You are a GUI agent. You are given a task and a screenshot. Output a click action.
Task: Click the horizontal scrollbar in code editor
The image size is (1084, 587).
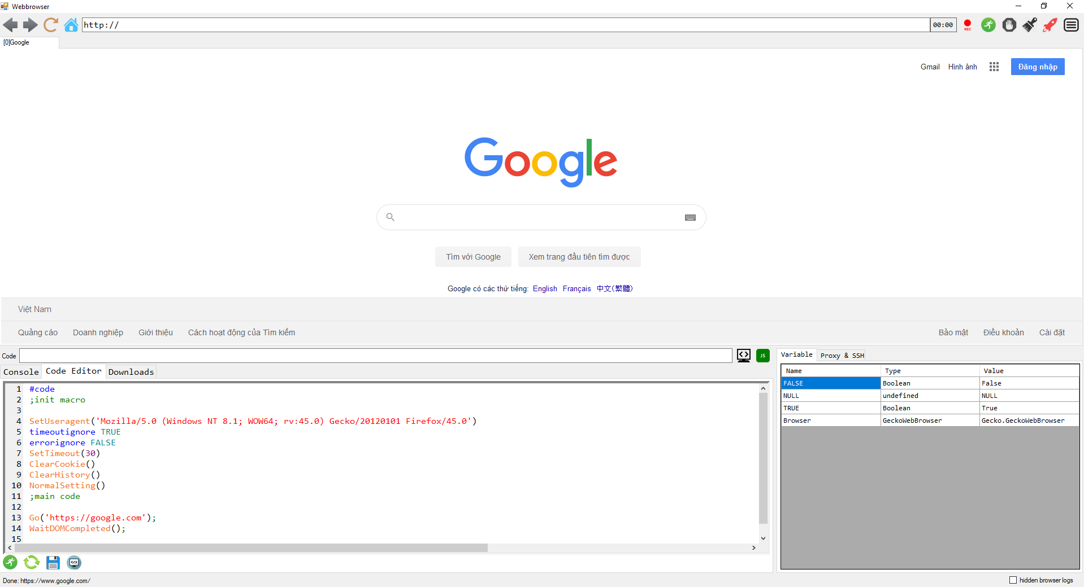coord(251,547)
